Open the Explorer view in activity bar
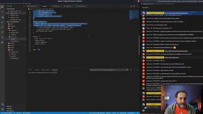The height and width of the screenshot is (114, 203). click(2, 7)
